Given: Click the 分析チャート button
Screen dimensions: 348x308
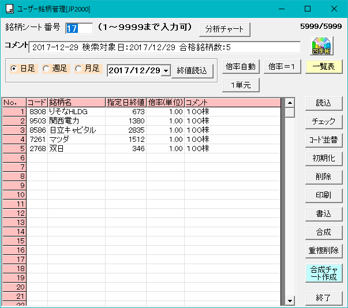Looking at the screenshot, I should click(x=224, y=29).
